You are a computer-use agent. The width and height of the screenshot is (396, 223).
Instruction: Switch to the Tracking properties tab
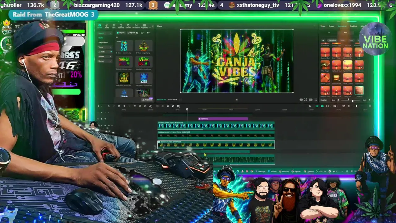[353, 26]
